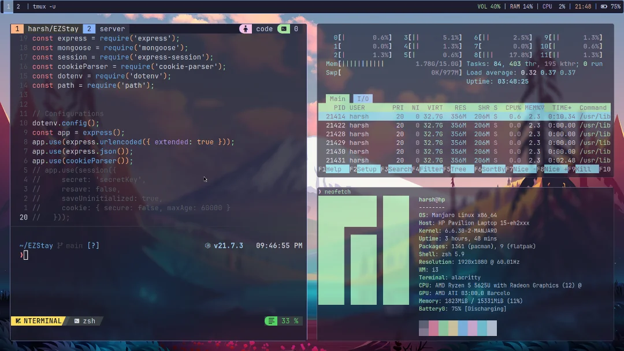
Task: Click the person icon beside code in tmux bar
Action: (246, 29)
